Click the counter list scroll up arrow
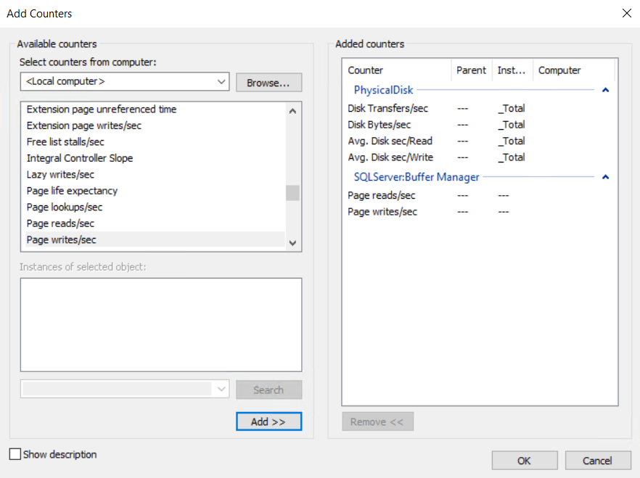Screen dimensions: 640x478 (x=292, y=111)
